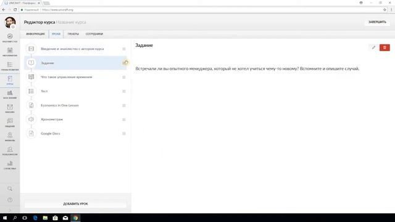Open База знаний sidebar icon

[10, 94]
